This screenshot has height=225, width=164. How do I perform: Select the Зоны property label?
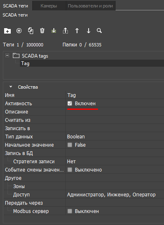(x=19, y=186)
